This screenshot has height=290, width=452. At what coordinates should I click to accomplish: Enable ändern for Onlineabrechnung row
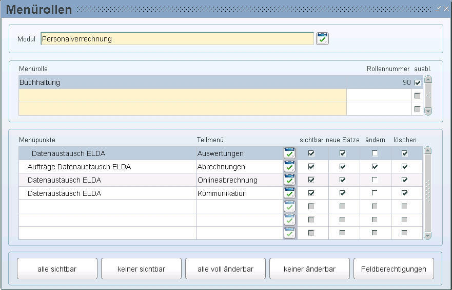coord(375,180)
